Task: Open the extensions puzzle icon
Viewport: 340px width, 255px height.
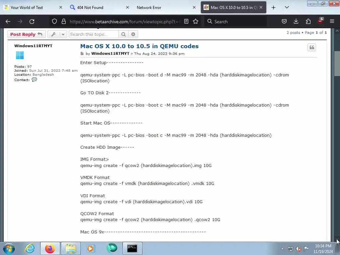Action: pyautogui.click(x=308, y=21)
